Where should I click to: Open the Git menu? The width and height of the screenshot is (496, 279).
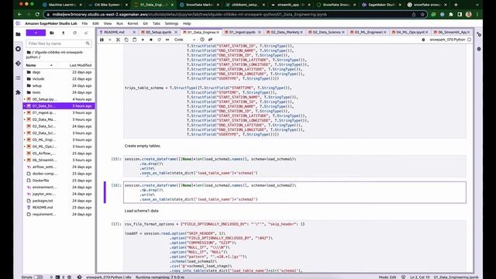pos(145,24)
